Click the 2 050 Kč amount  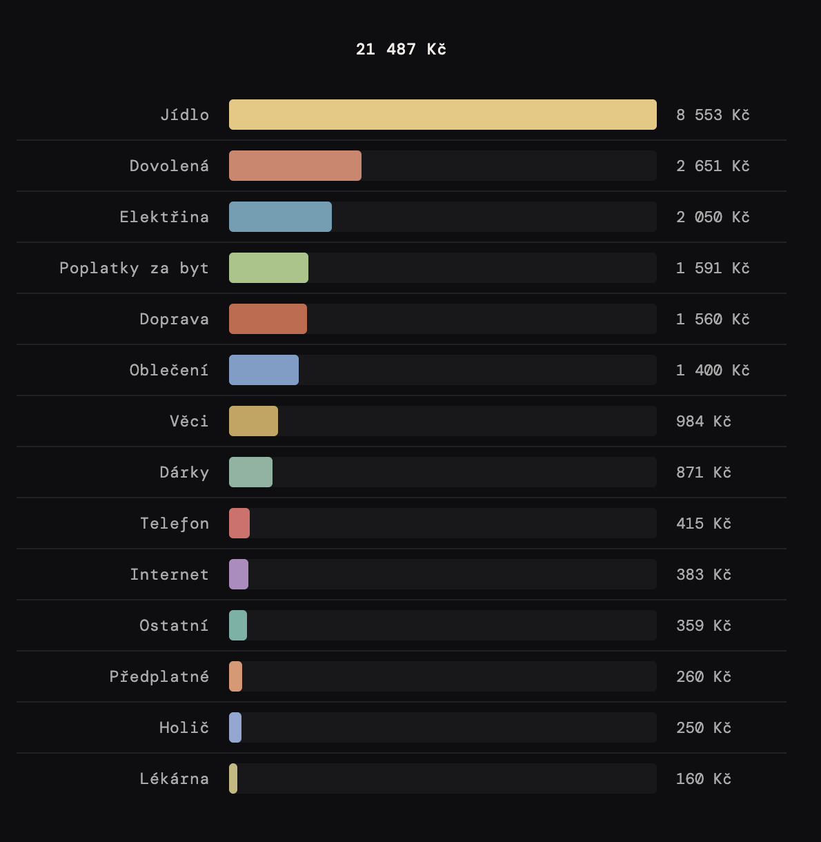pos(712,217)
